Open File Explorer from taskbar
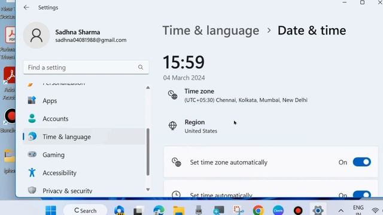 click(x=179, y=210)
